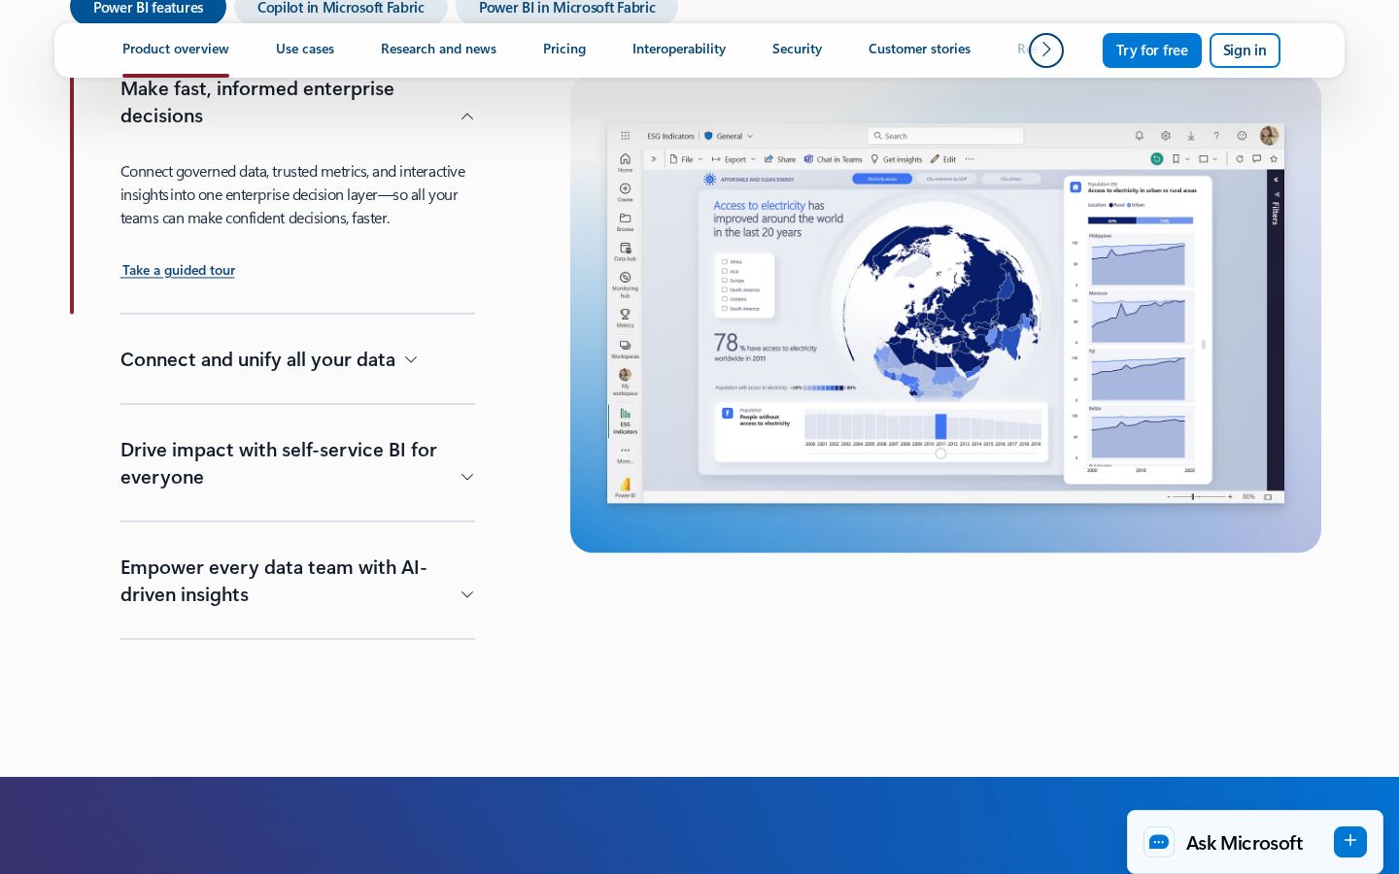The image size is (1399, 874).
Task: Click the Ask Microsoft chat icon
Action: click(x=1159, y=842)
